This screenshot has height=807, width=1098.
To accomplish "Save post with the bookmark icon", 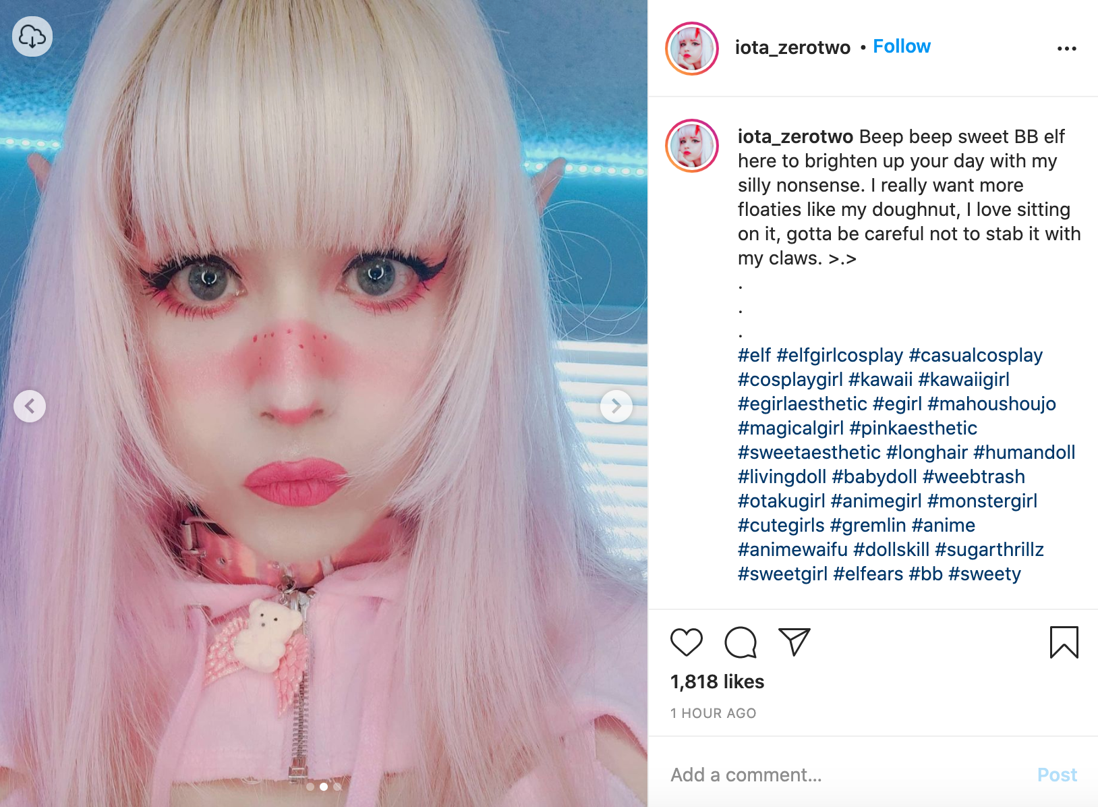I will [x=1064, y=642].
